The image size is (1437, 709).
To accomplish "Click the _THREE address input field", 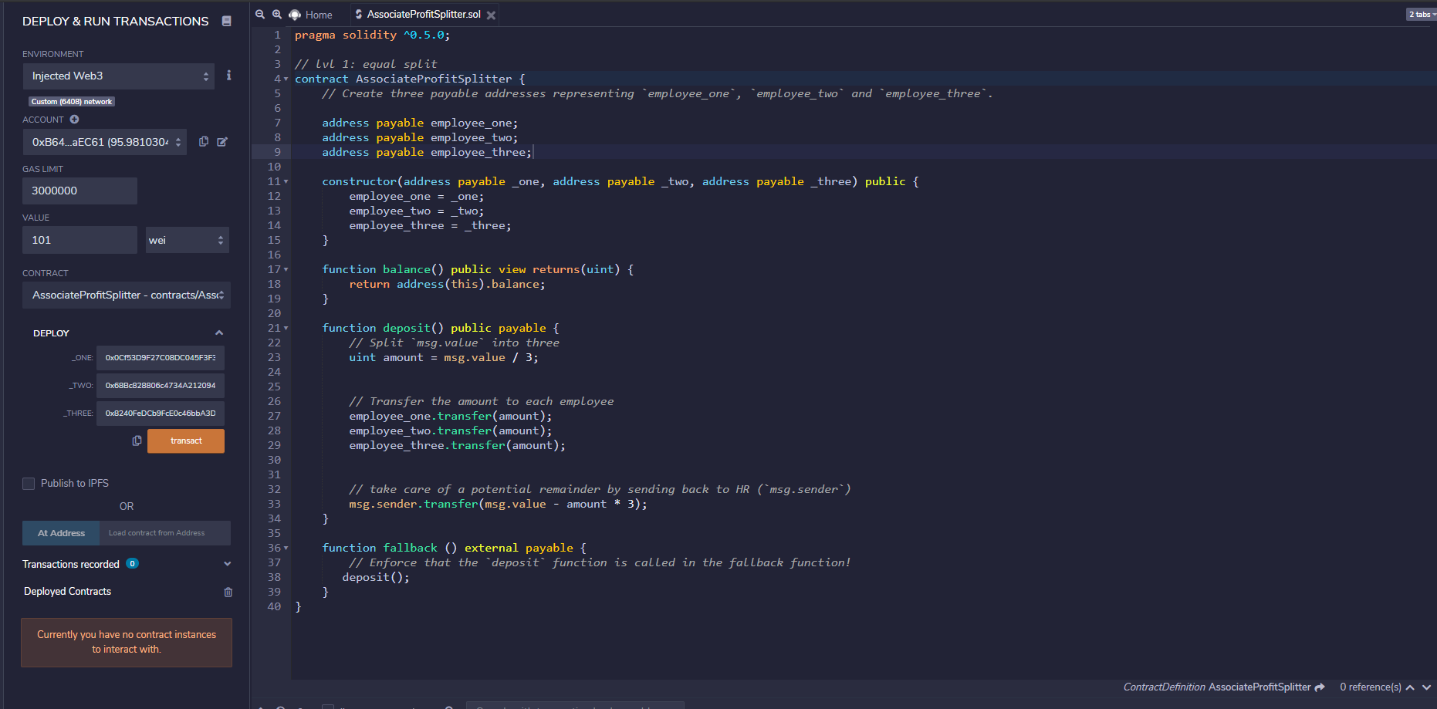I will [161, 414].
